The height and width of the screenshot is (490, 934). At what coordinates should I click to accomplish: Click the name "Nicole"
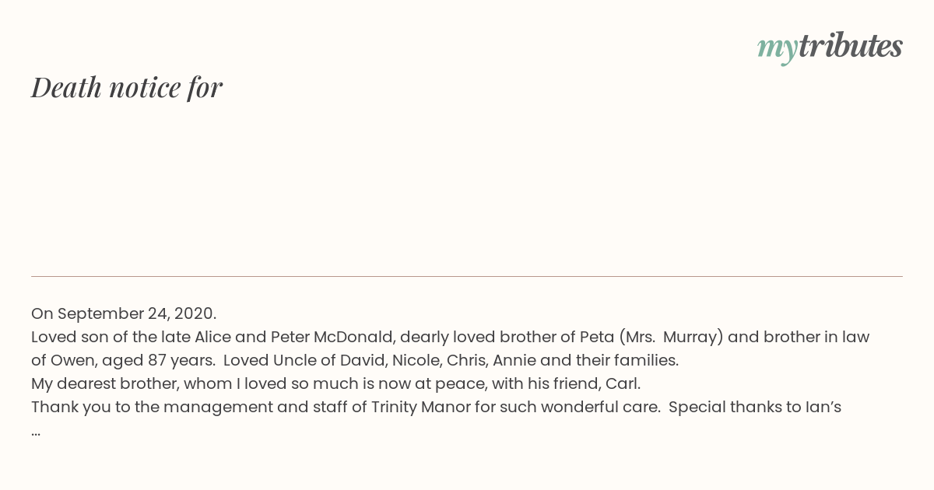(x=415, y=361)
